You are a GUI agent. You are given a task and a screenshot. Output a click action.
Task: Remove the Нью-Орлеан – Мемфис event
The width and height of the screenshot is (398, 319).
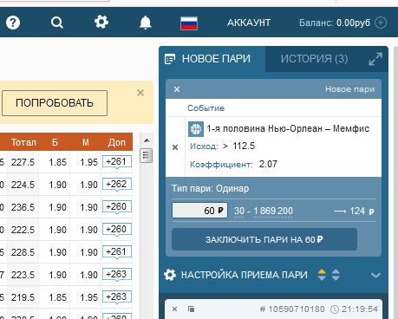coord(175,147)
